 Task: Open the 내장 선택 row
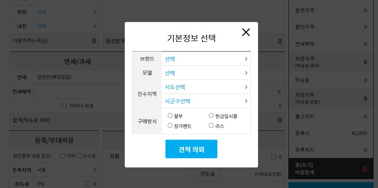point(66,26)
